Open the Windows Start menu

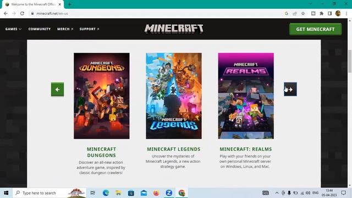pyautogui.click(x=6, y=193)
